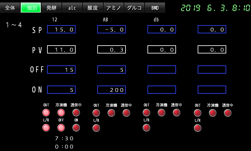Click the L/R lamp under channel AB
The height and width of the screenshot is (151, 251).
[x=96, y=128]
